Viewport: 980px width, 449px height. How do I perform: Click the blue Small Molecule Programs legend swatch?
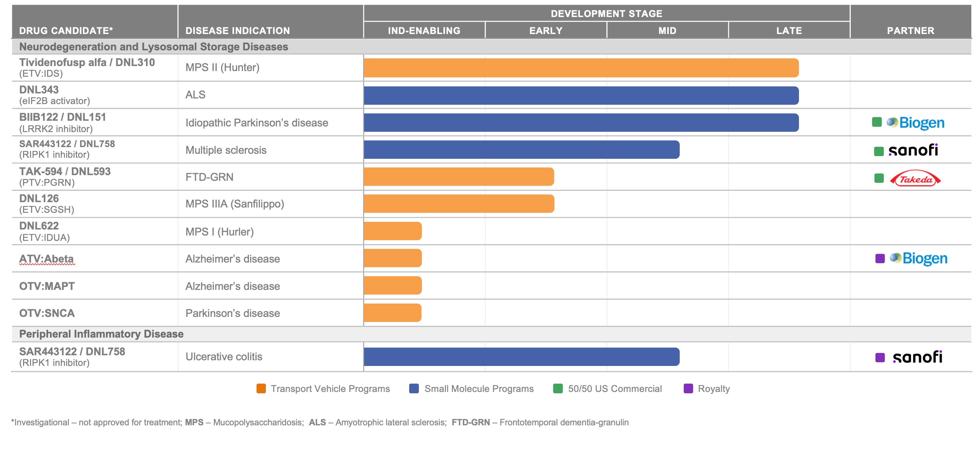[414, 389]
